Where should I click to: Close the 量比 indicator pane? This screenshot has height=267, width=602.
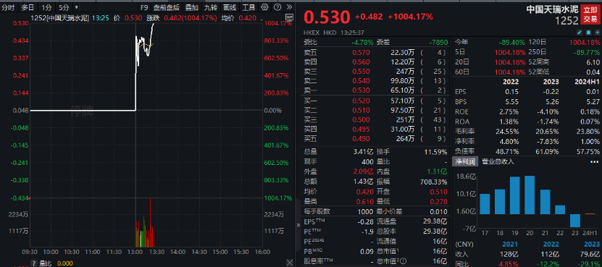pyautogui.click(x=289, y=263)
